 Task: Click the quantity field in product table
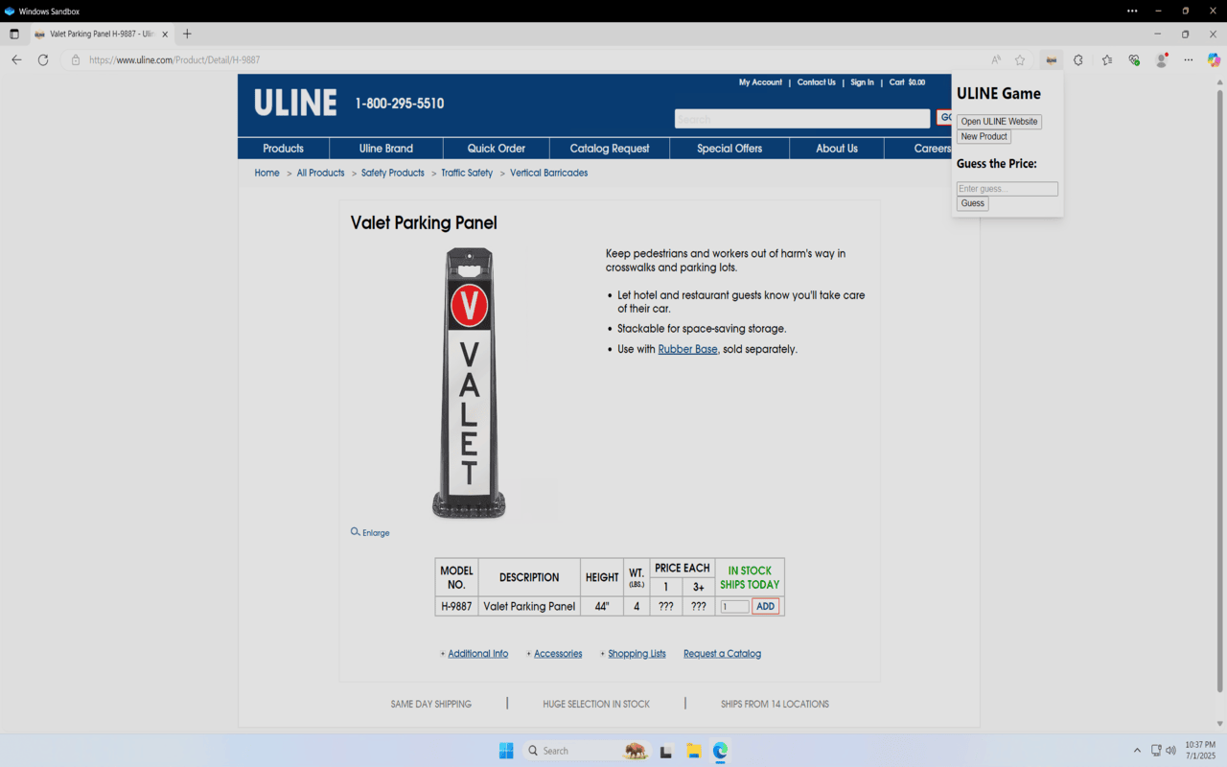point(735,606)
